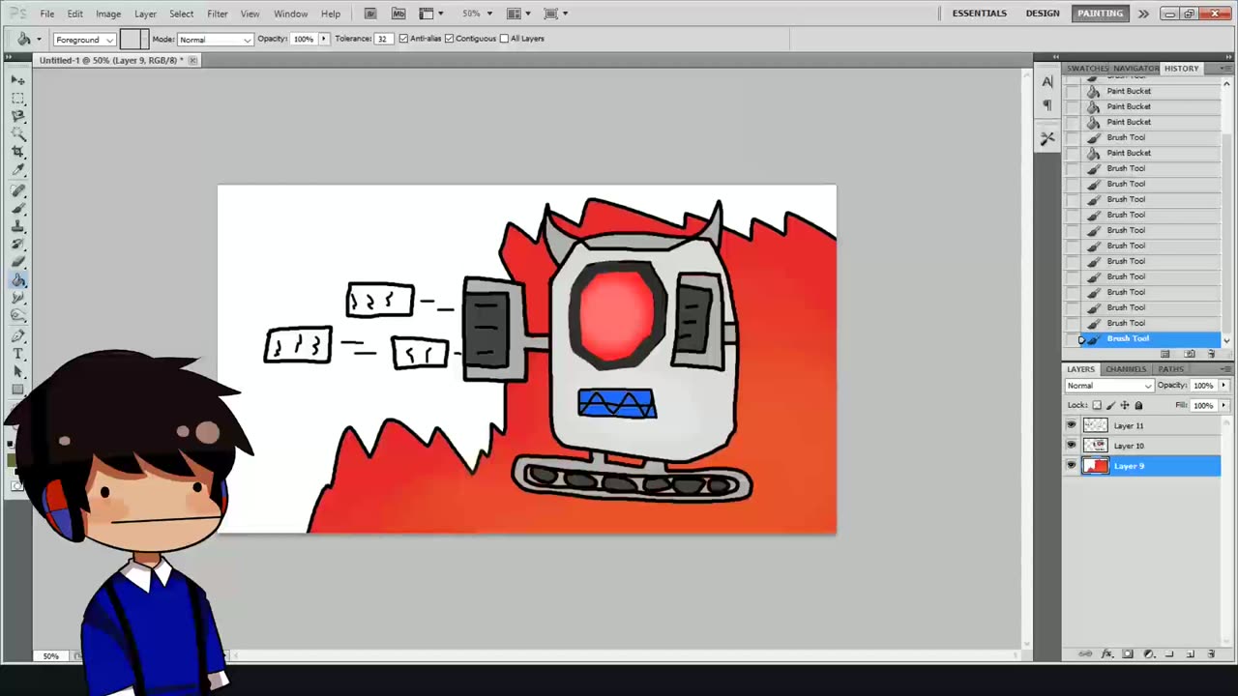Open the Tool Presets panel icon
Viewport: 1238px width, 696px height.
point(1047,139)
